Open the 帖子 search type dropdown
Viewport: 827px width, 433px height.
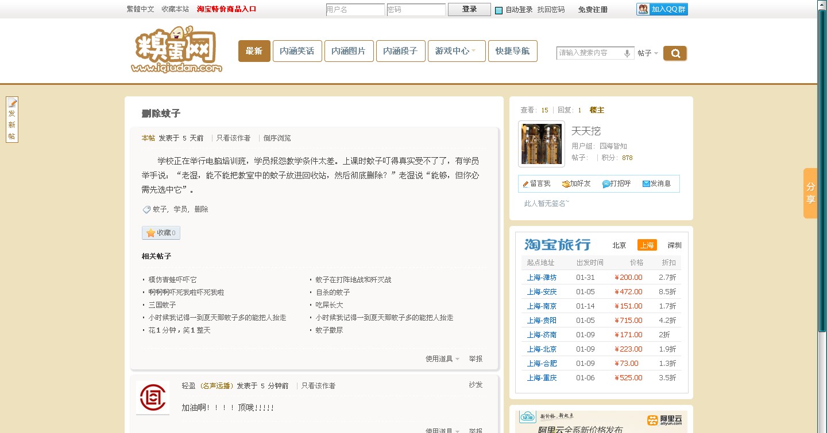coord(648,53)
